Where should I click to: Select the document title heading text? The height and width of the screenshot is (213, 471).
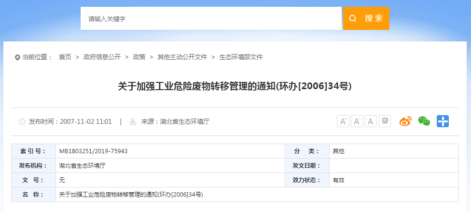[x=235, y=86]
